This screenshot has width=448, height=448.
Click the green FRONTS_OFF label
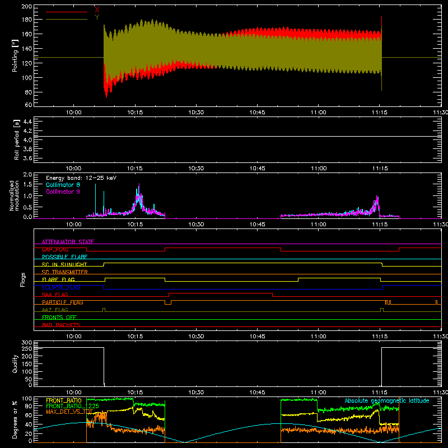point(59,318)
